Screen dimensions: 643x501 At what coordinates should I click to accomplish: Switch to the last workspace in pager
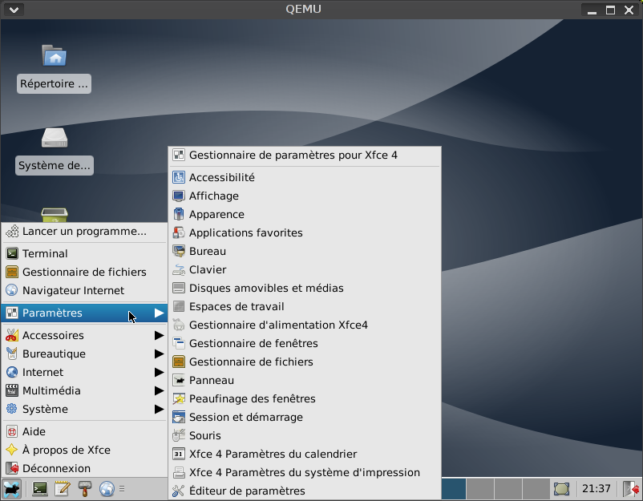point(535,488)
